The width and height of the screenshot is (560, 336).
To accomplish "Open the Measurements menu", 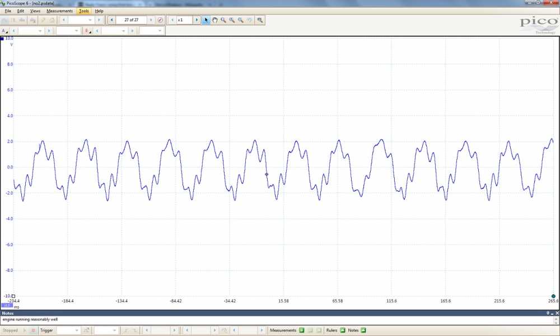I will (59, 11).
